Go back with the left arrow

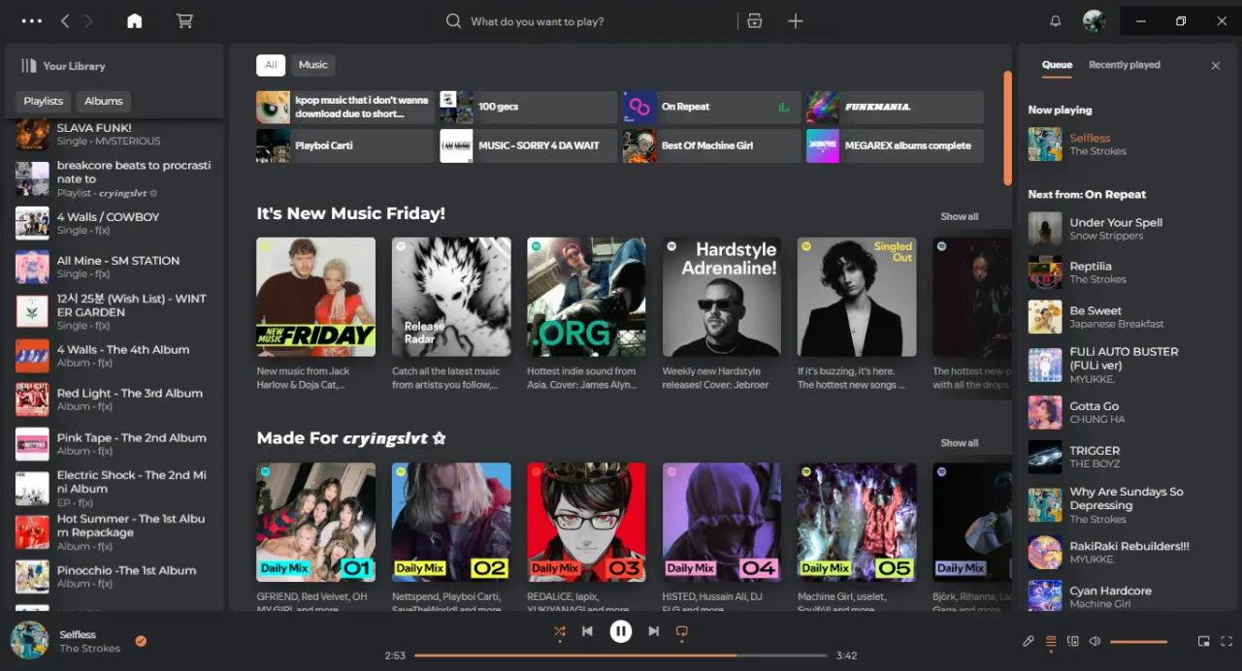[x=65, y=21]
